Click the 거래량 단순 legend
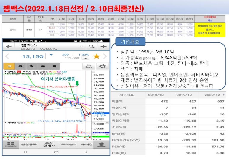The image size is (229, 159). pyautogui.click(x=20, y=122)
